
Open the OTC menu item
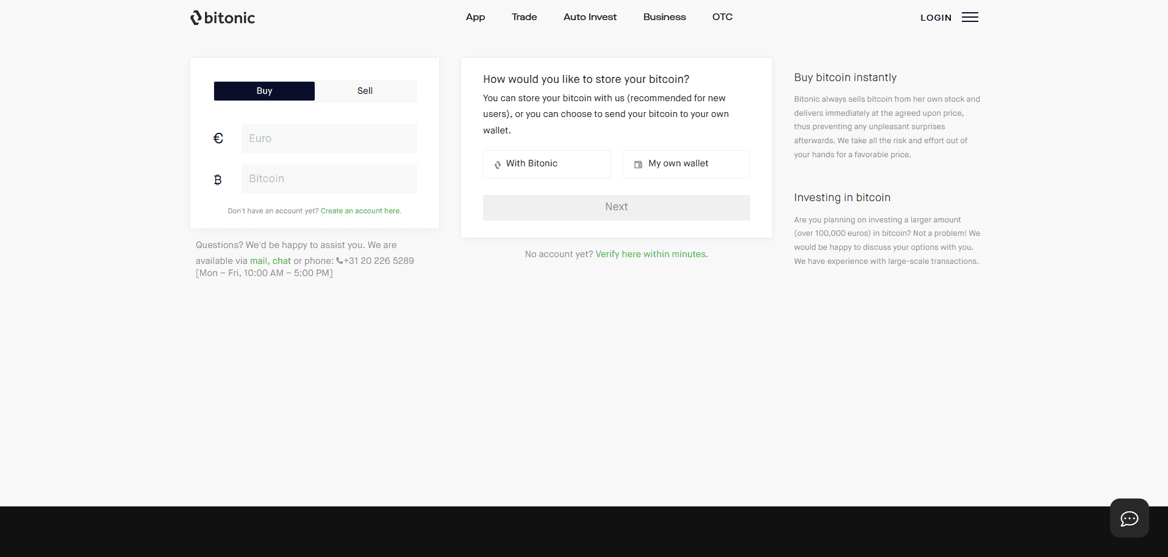tap(722, 17)
